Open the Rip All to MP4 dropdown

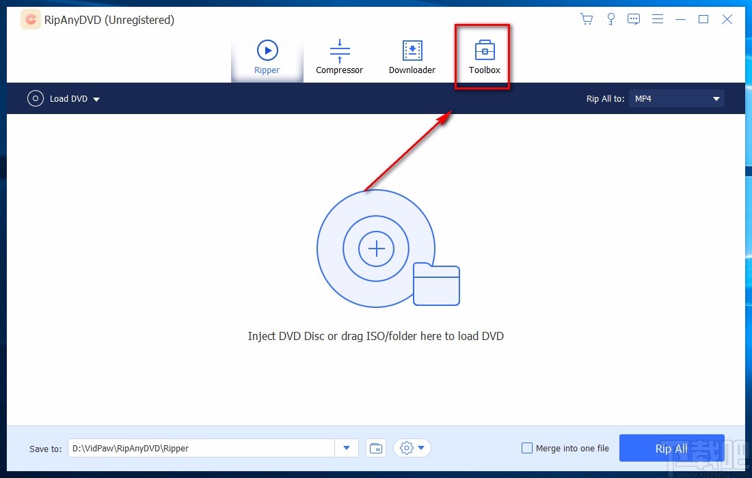coord(677,98)
